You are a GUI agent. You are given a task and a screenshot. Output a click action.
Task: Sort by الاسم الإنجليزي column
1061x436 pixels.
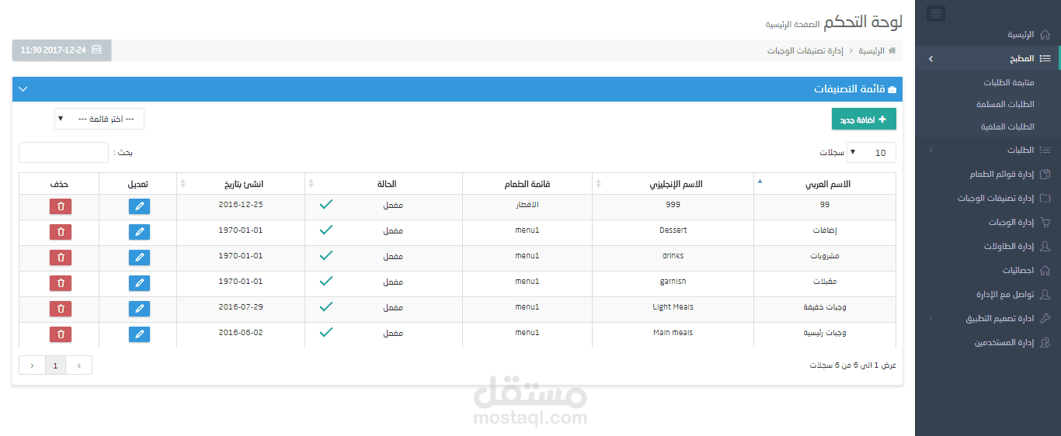(x=673, y=184)
